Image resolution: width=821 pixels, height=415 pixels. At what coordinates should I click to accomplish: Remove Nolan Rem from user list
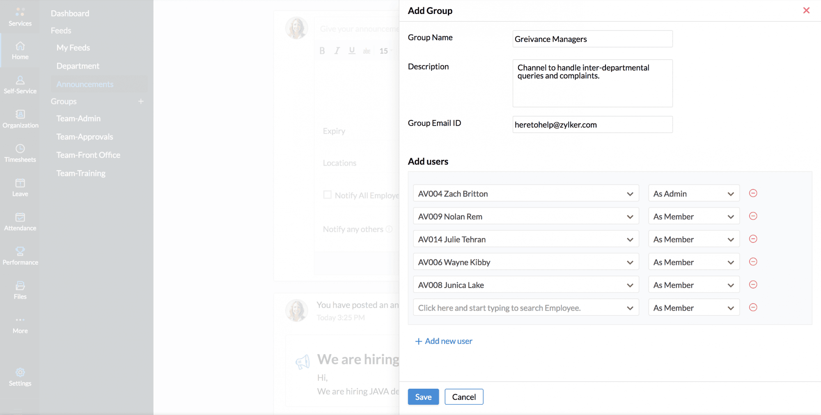coord(753,216)
